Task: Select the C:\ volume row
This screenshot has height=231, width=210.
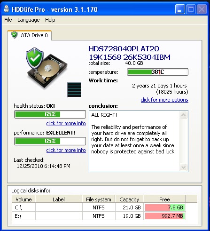Action: tap(99, 207)
